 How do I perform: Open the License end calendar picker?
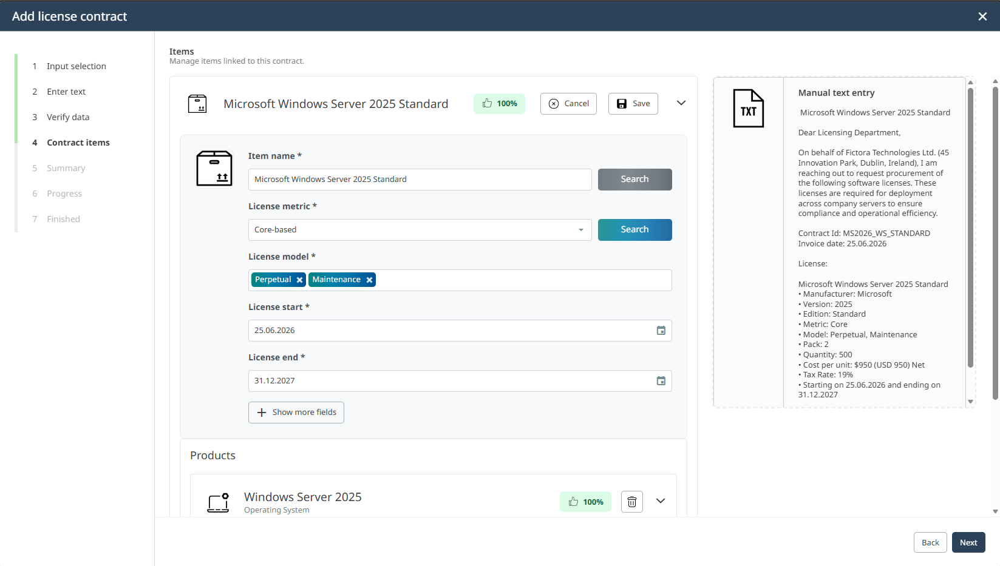(661, 381)
